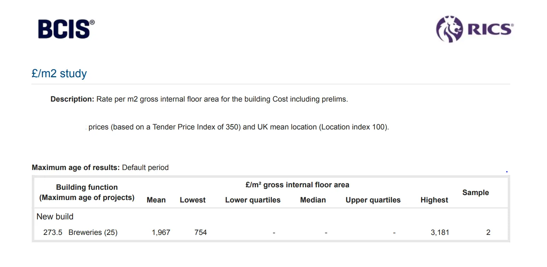Screen dimensions: 547x267
Task: Select the Upper quartiles column header
Action: tap(373, 200)
